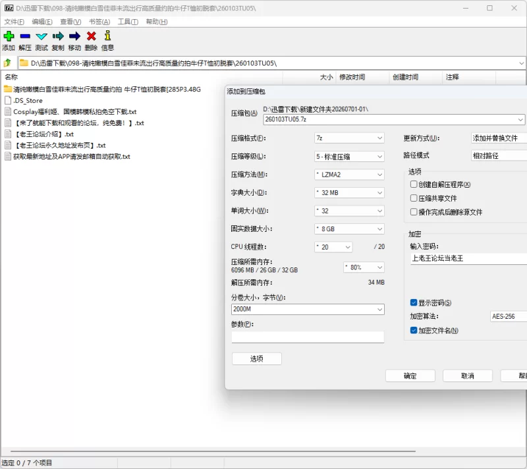Open the 路径模式 相对路径 dropdown
This screenshot has height=469, width=527.
click(x=499, y=155)
